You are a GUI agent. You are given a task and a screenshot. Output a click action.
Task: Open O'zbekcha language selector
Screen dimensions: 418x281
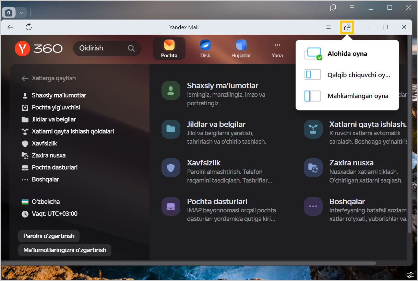(45, 202)
